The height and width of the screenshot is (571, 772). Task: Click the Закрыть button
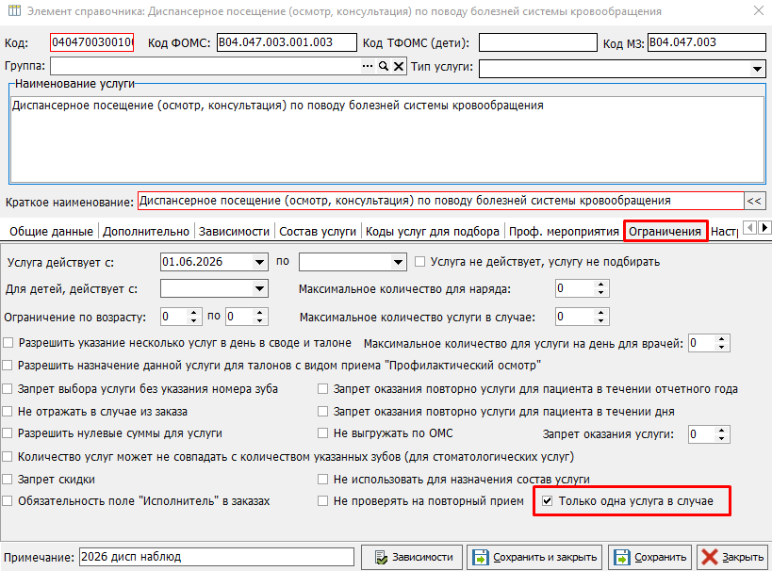tap(732, 557)
